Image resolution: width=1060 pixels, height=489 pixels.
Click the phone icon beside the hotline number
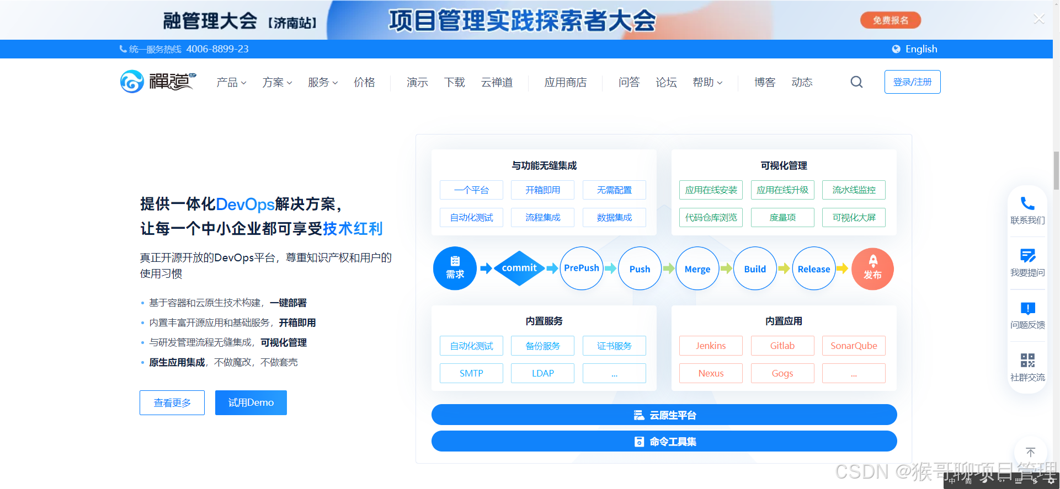tap(123, 49)
